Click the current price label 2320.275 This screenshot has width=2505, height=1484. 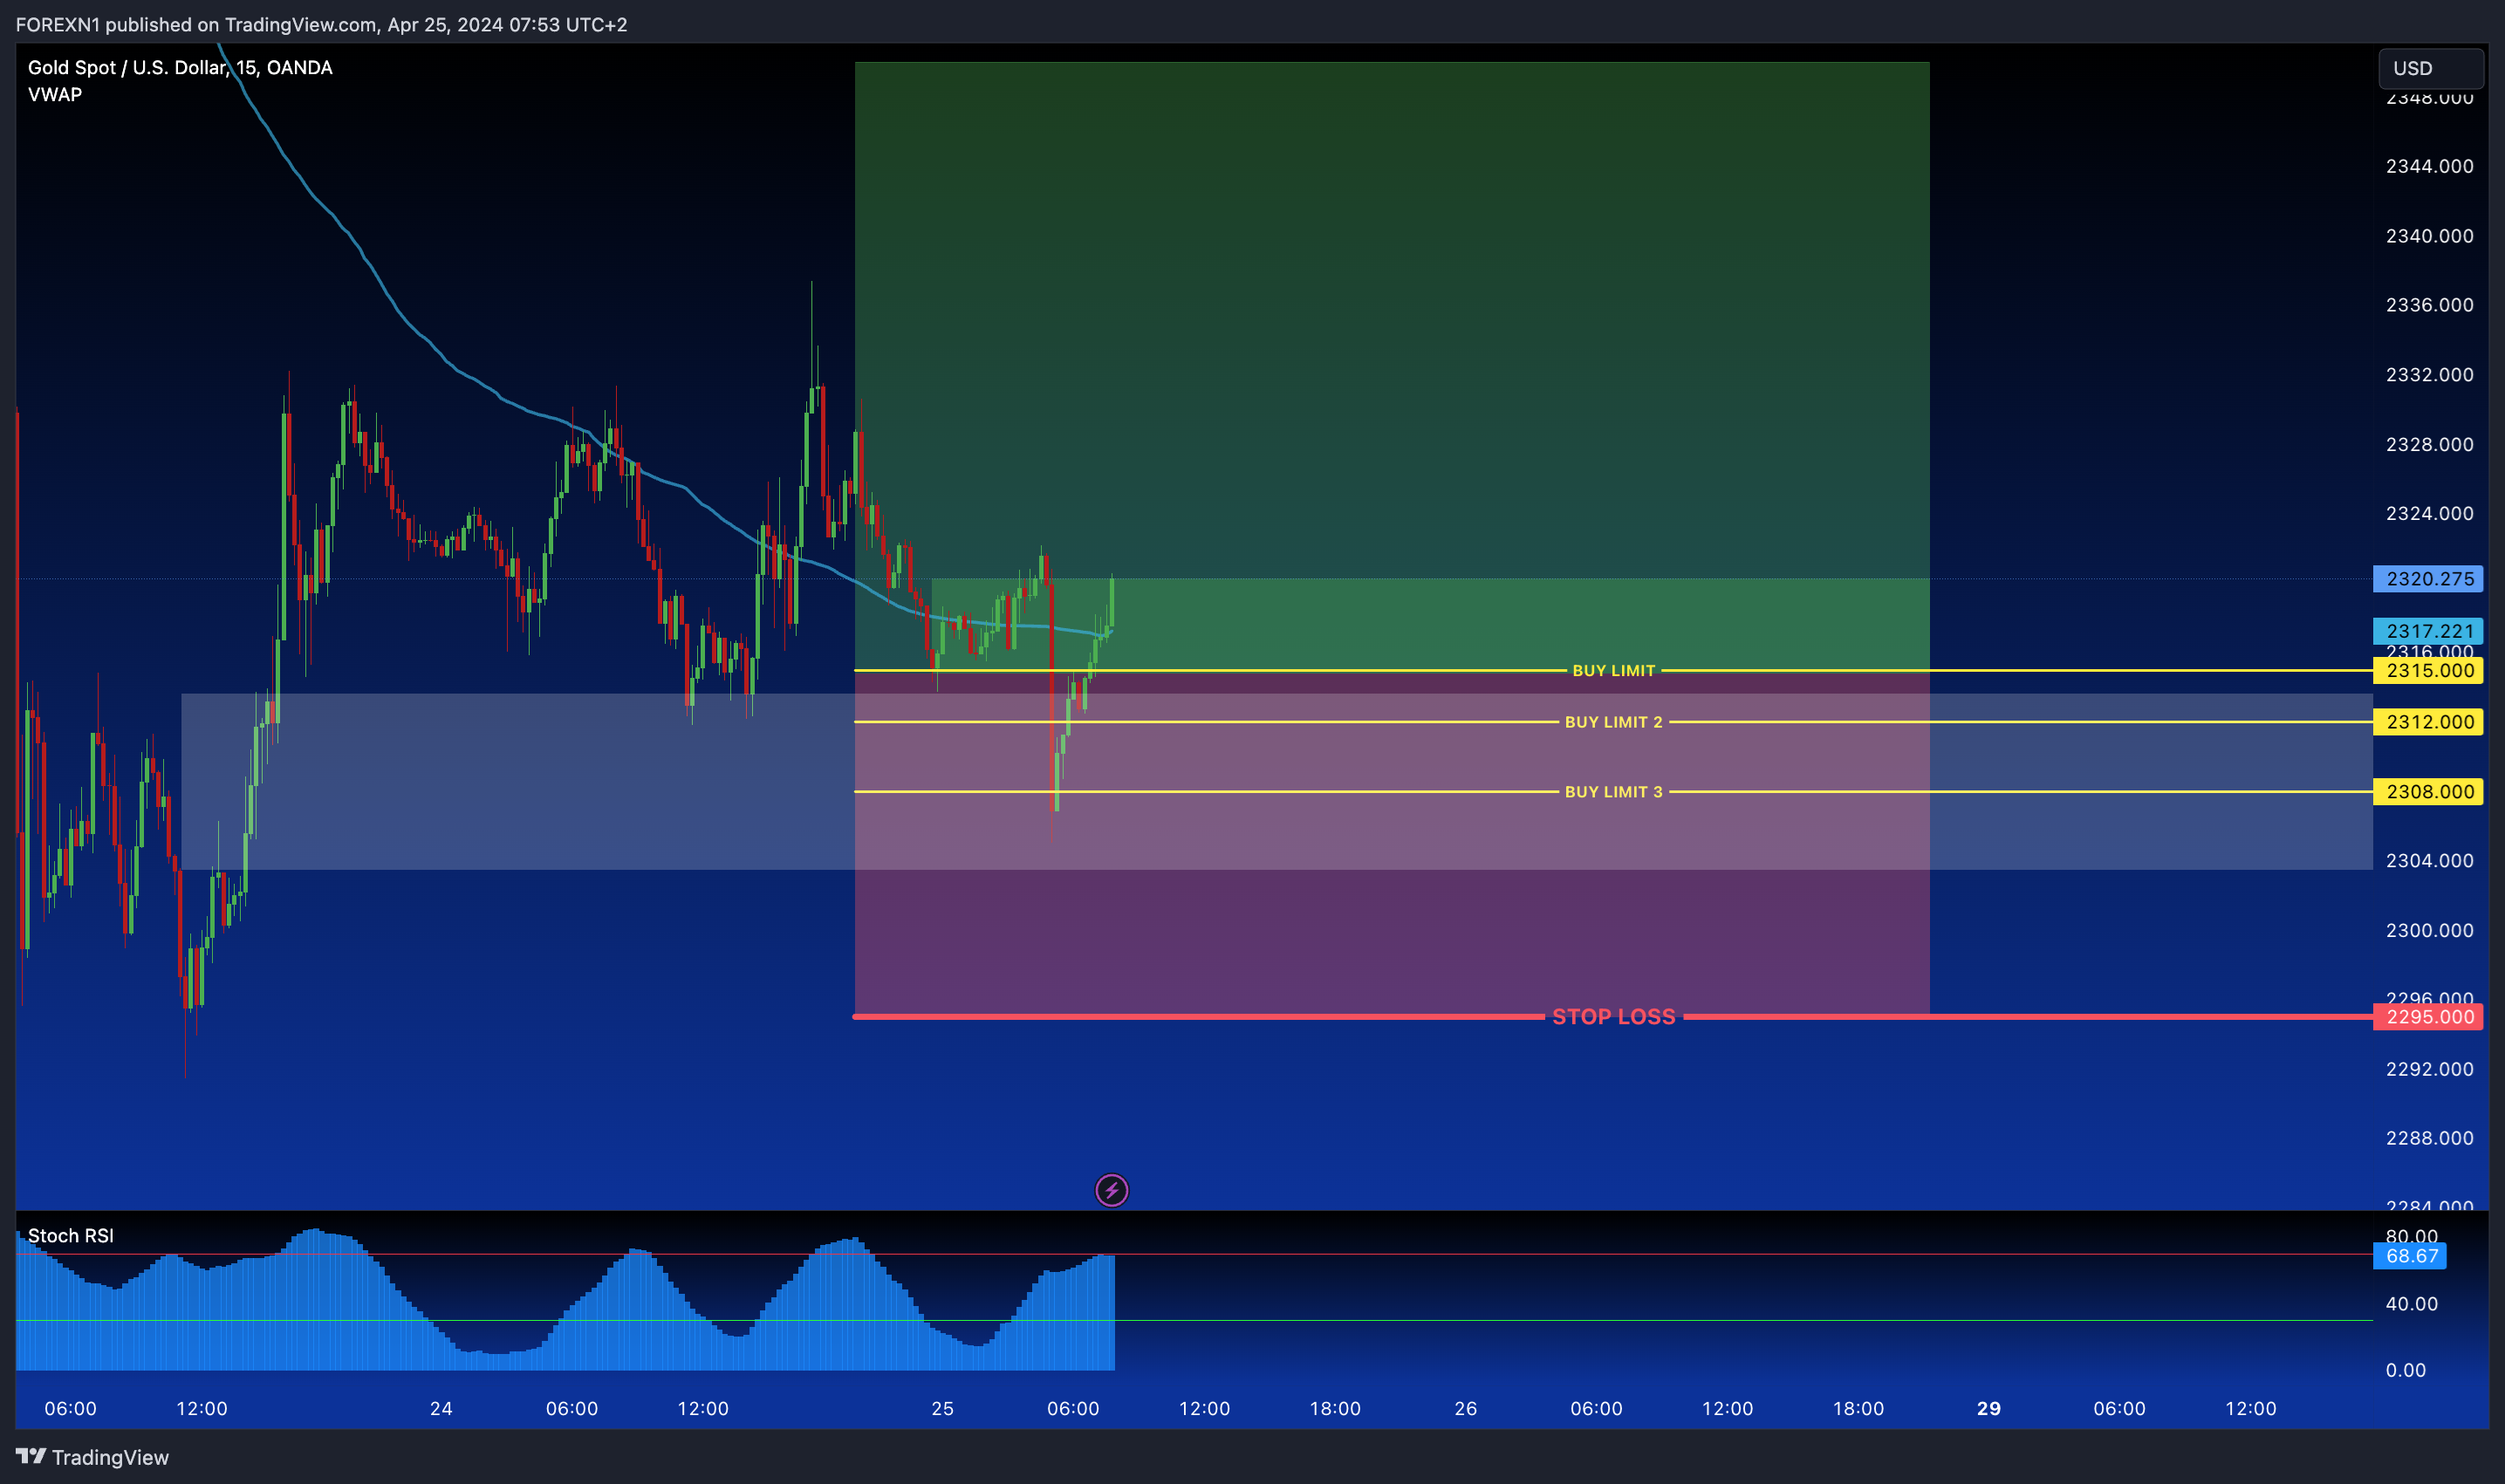click(2428, 579)
